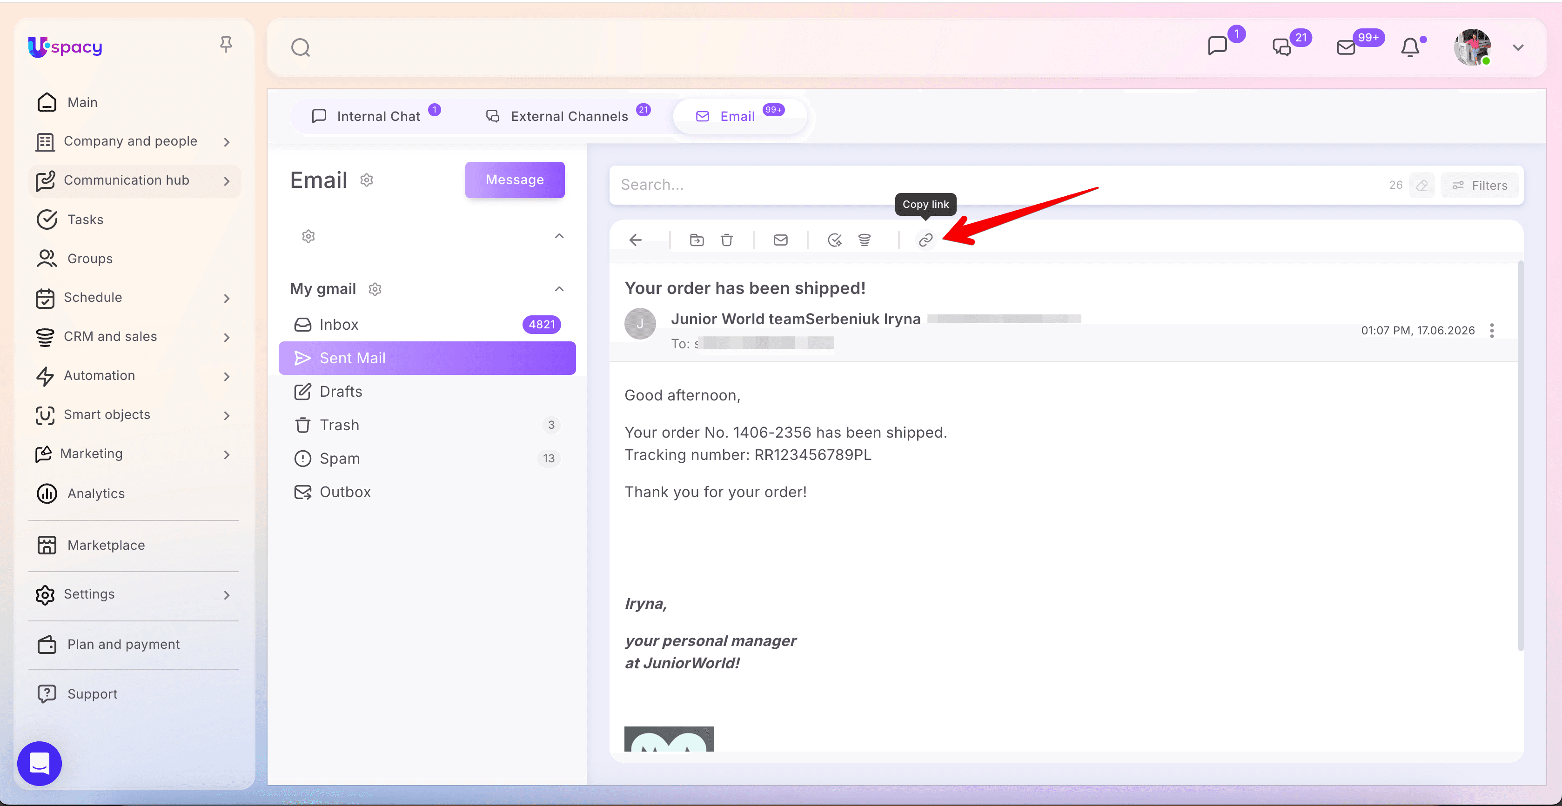Open Plan and payment
The width and height of the screenshot is (1562, 806).
[134, 644]
